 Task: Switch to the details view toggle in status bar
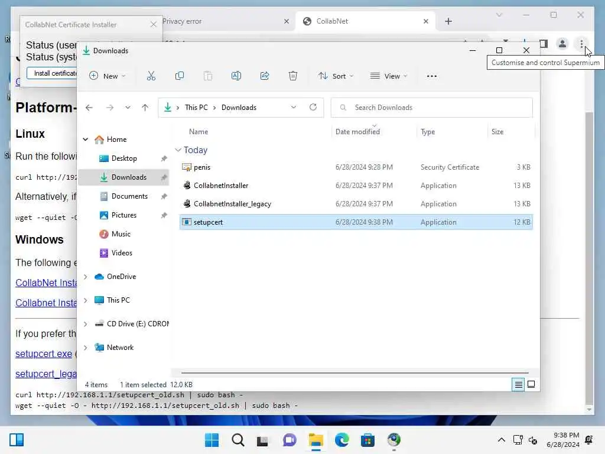coord(518,384)
